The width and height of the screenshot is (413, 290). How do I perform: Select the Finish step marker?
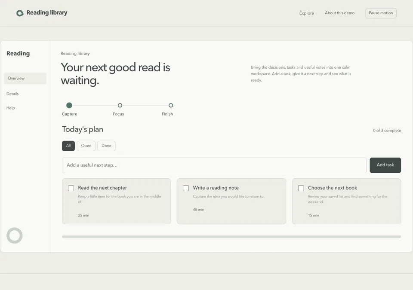tap(171, 105)
